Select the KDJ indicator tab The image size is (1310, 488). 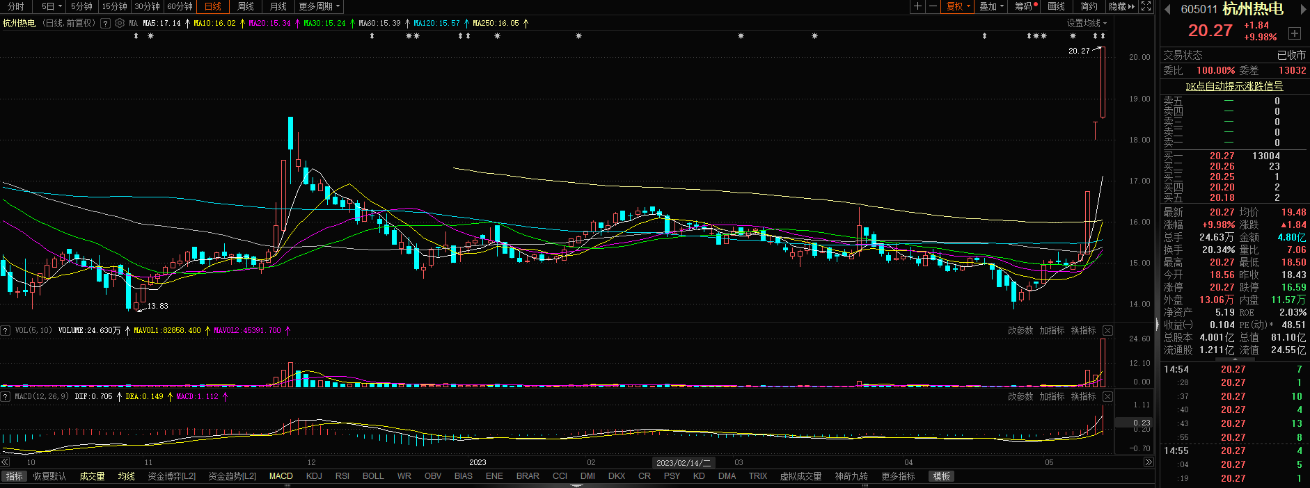314,476
